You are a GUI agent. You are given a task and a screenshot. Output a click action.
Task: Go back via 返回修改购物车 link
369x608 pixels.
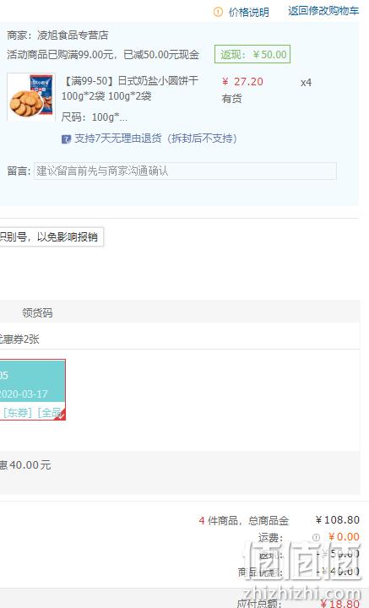pos(323,11)
